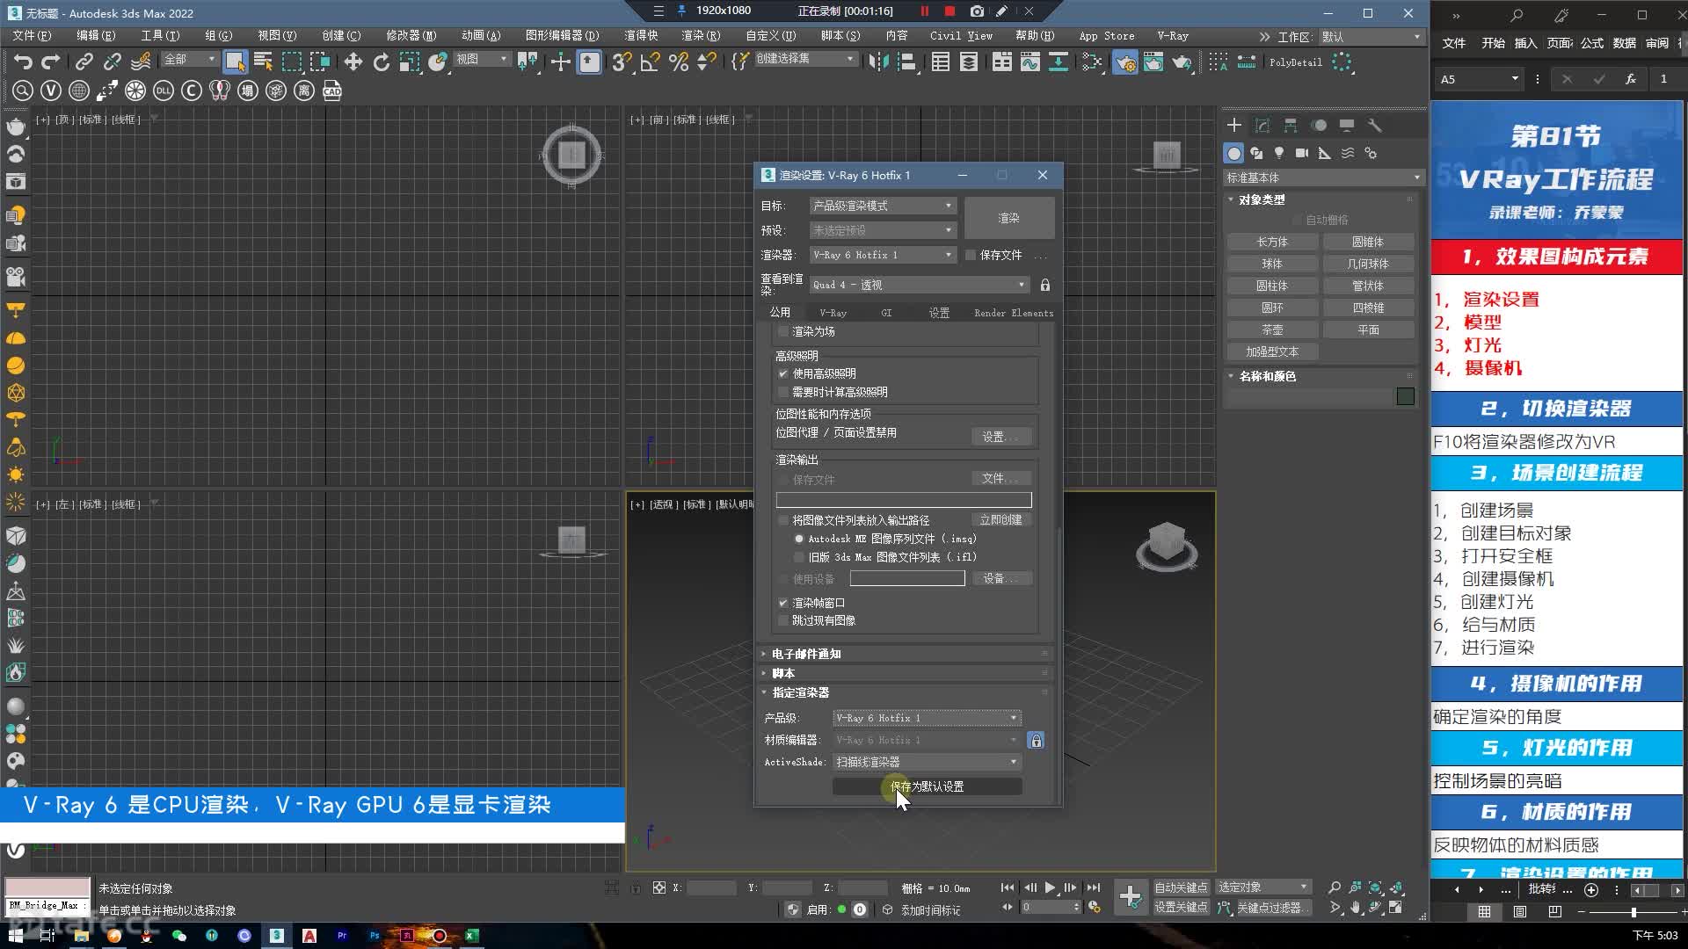Click the lock-to-viewport icon in Render Setup

pos(1045,285)
